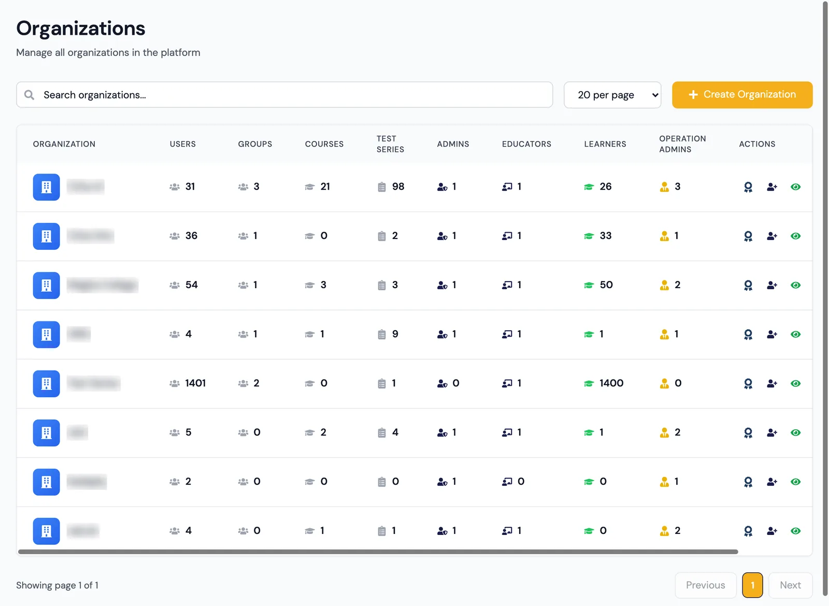Click the LEARNERS column header
The width and height of the screenshot is (829, 606).
click(x=605, y=144)
